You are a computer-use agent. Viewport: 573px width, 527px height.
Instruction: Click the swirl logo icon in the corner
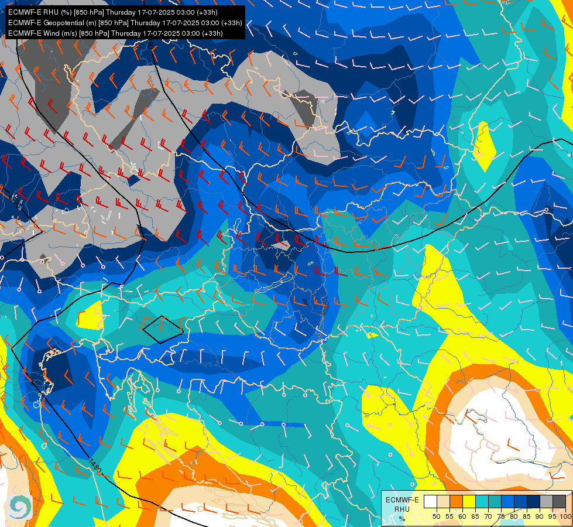tap(20, 507)
